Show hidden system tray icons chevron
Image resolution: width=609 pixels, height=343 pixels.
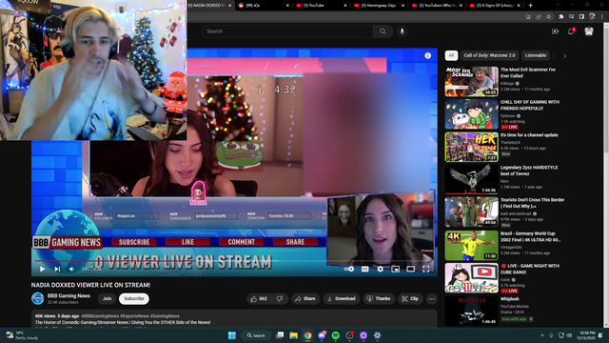pos(542,335)
